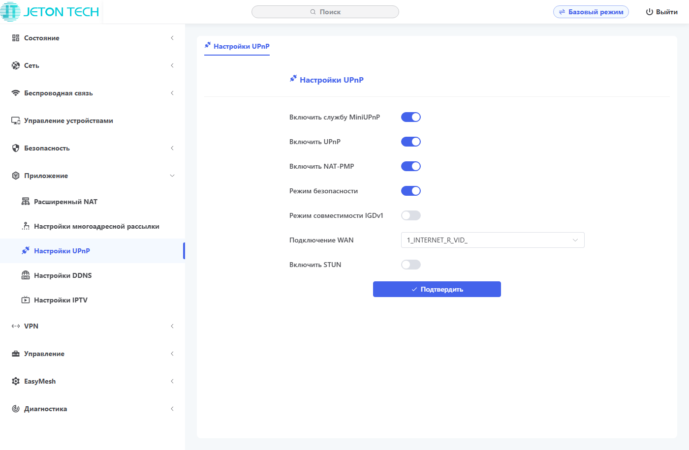Screen dimensions: 689x450
Task: Turn off the NAT-PMP (Включить NAT-PMP) switch
Action: [411, 166]
